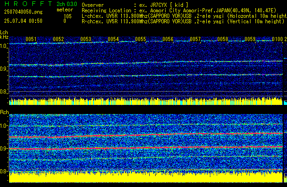Click the Receiving Location line
The height and width of the screenshot is (187, 287).
click(179, 10)
